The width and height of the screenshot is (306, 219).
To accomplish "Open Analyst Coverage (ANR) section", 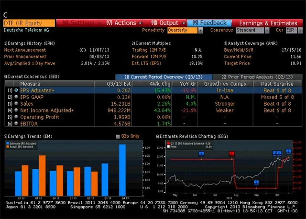I will click(249, 43).
